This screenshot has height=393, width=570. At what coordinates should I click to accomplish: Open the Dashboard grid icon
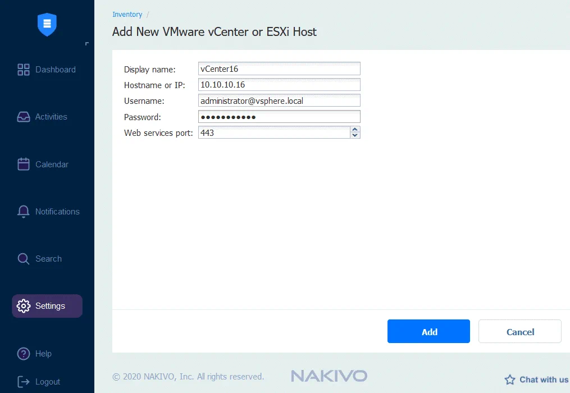(24, 70)
